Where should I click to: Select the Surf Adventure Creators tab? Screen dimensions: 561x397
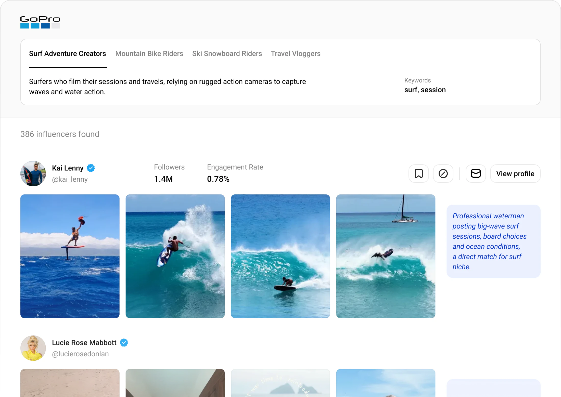(x=68, y=54)
